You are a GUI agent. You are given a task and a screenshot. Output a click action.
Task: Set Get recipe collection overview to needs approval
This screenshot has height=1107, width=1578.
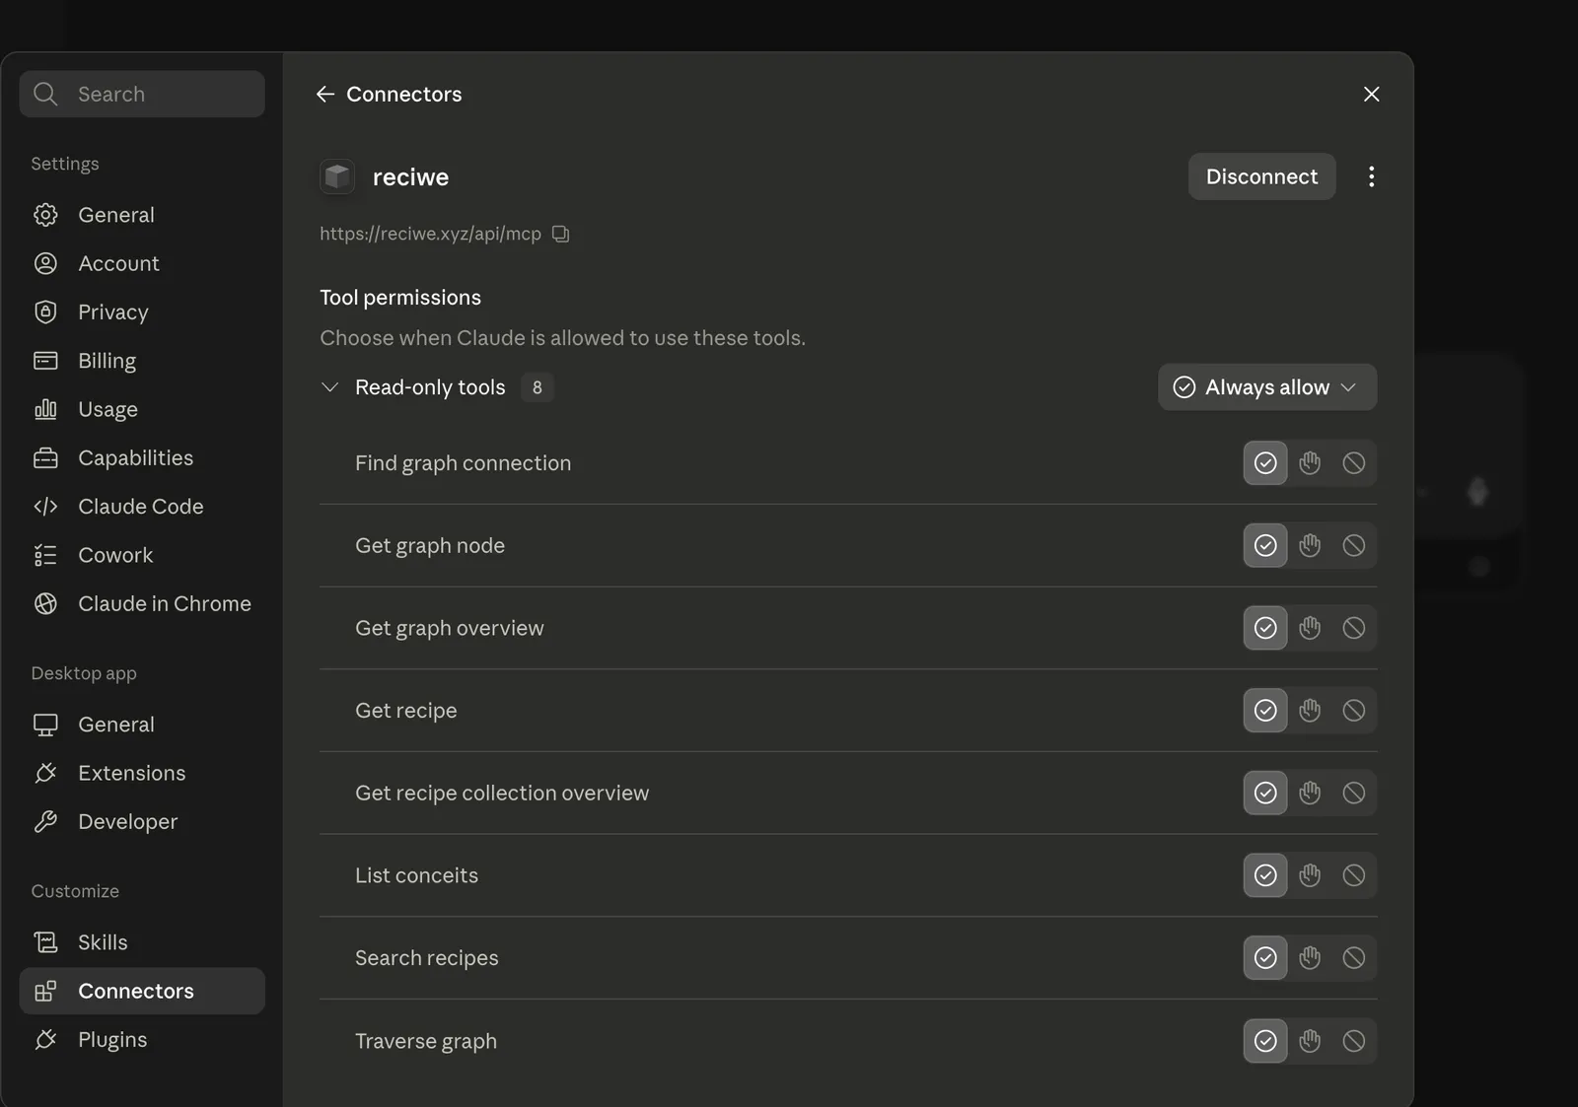(x=1310, y=793)
